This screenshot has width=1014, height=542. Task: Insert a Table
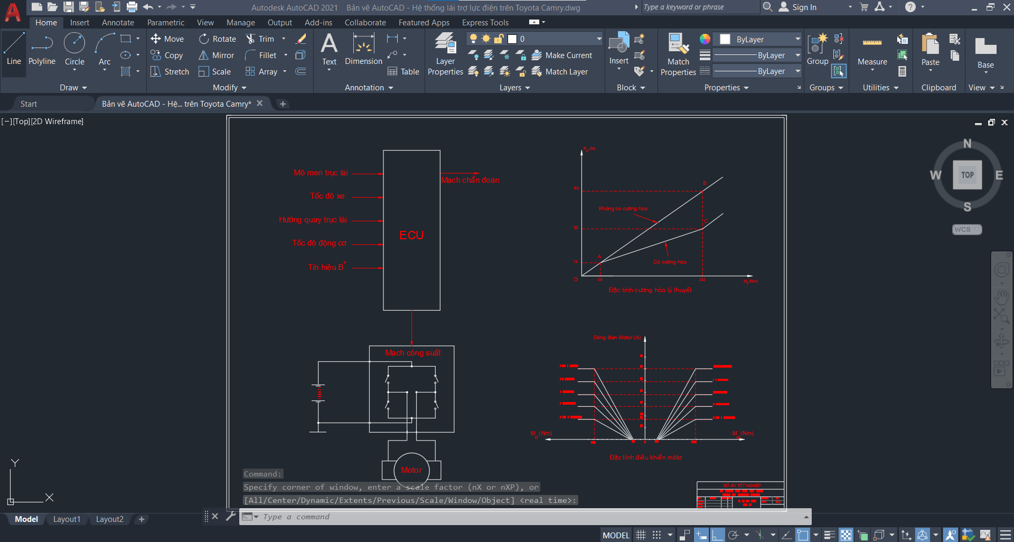coord(403,71)
